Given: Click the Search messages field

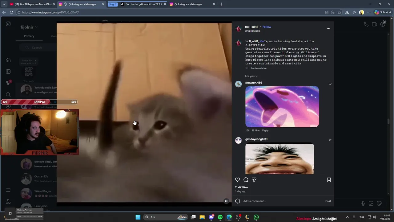Looking at the screenshot, I should [x=38, y=47].
